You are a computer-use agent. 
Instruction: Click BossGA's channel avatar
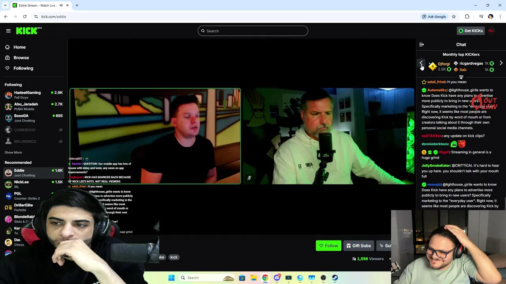coord(8,118)
